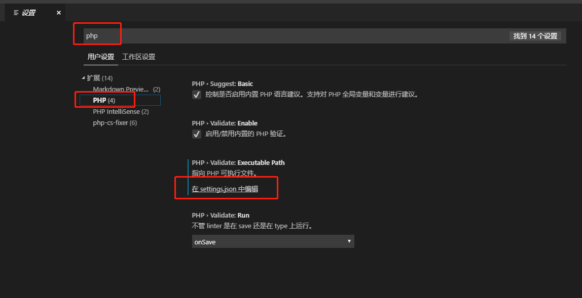Select the PHP (4) settings group
The height and width of the screenshot is (298, 582).
click(105, 100)
